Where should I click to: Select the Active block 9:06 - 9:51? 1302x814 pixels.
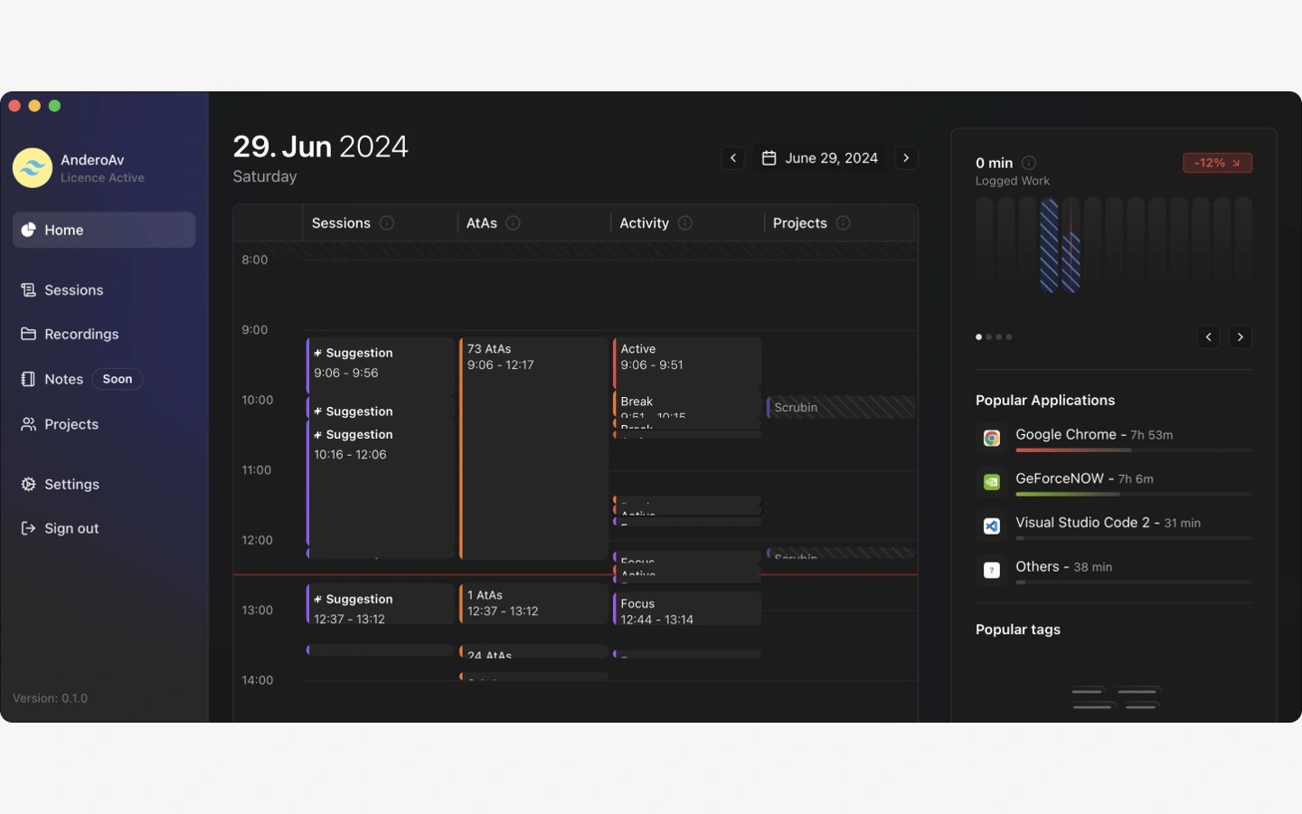click(x=687, y=363)
